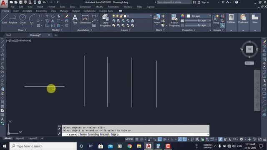This screenshot has height=150, width=267.
Task: Click the Crossing option in command line
Action: pos(93,134)
